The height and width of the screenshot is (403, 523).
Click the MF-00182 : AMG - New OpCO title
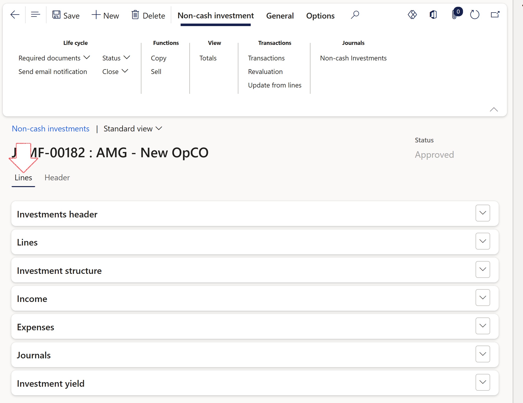110,152
